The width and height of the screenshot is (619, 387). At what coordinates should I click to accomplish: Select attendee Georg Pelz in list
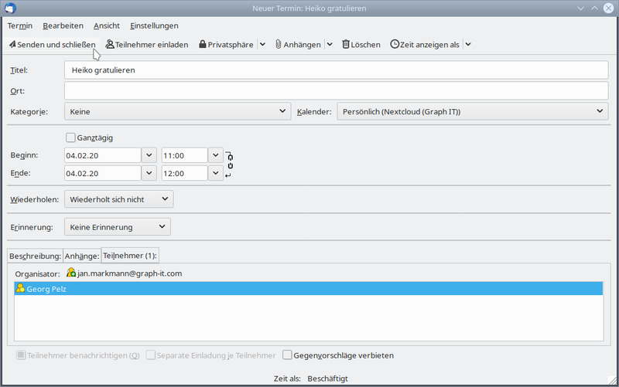pos(48,288)
